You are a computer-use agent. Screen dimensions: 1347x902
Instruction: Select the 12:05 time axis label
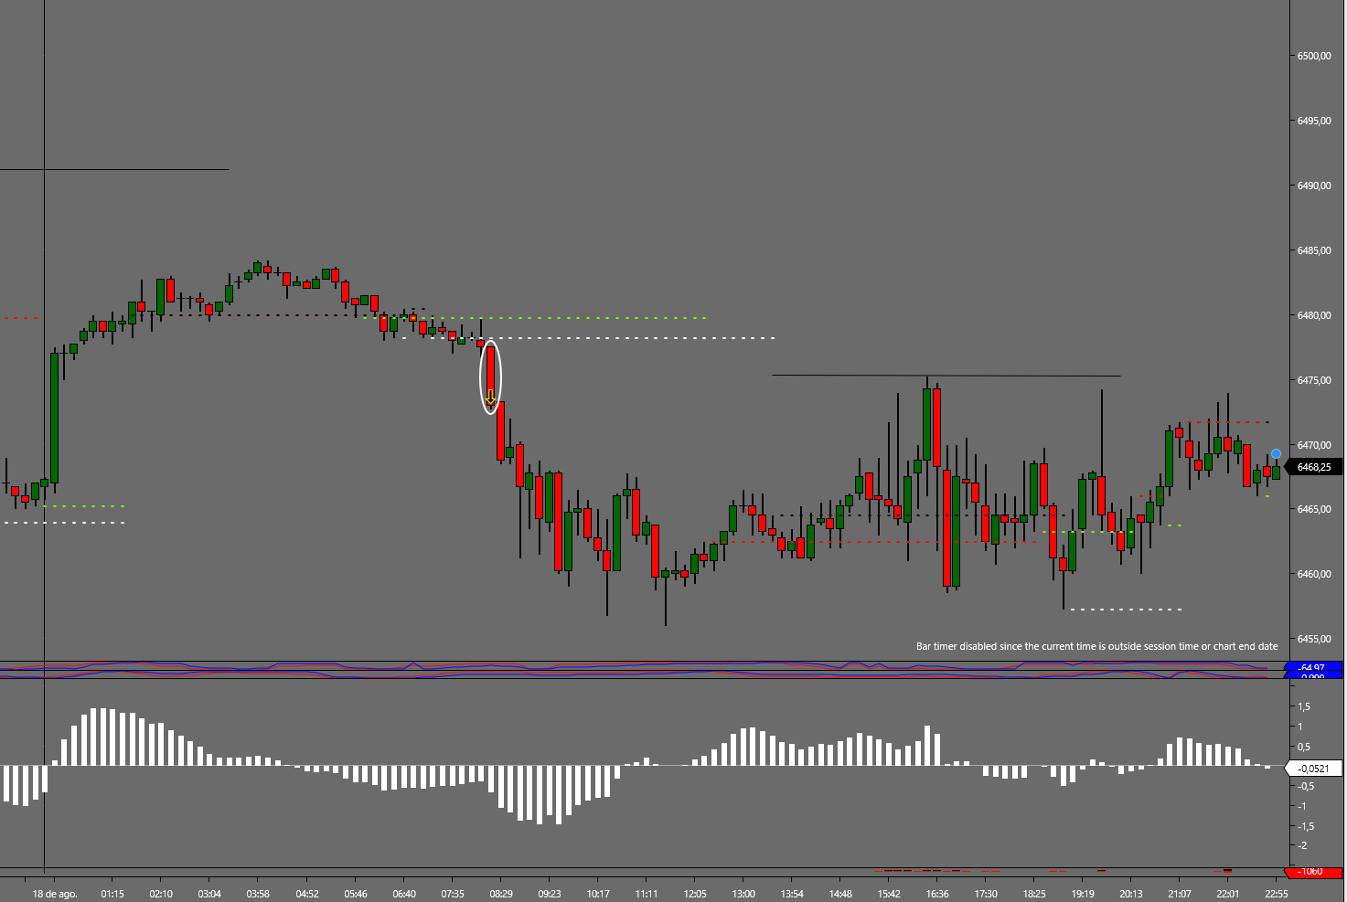pos(695,894)
